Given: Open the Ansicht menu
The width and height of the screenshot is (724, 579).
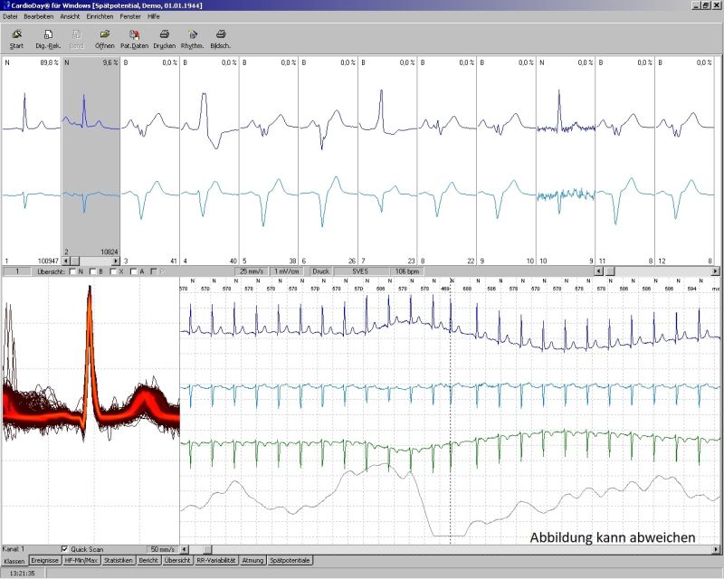Looking at the screenshot, I should [70, 17].
